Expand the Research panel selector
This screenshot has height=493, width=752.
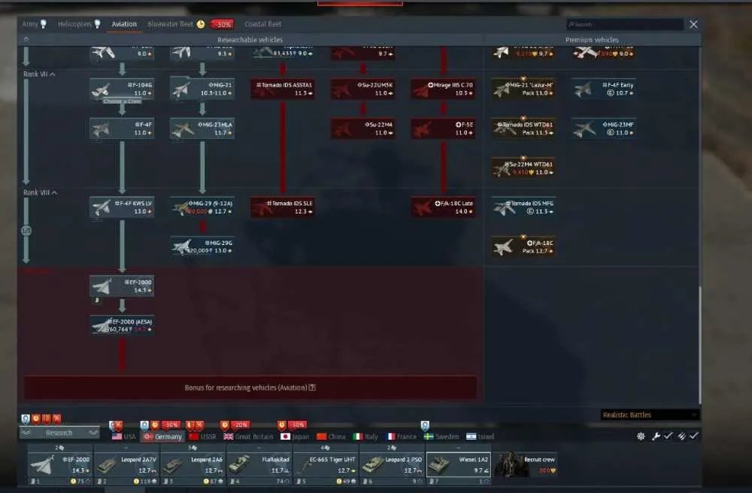59,433
